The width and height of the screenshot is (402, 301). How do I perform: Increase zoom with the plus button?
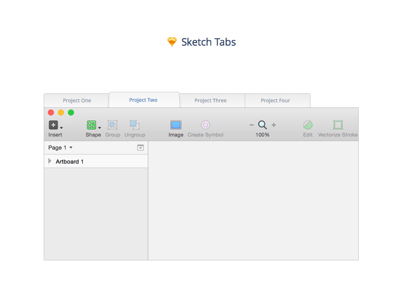tap(273, 125)
